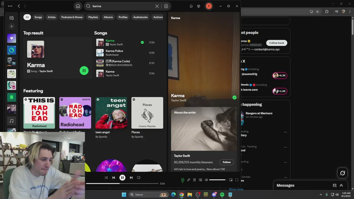Switch to Podcasts & Shows filter
The width and height of the screenshot is (354, 199).
tap(72, 17)
